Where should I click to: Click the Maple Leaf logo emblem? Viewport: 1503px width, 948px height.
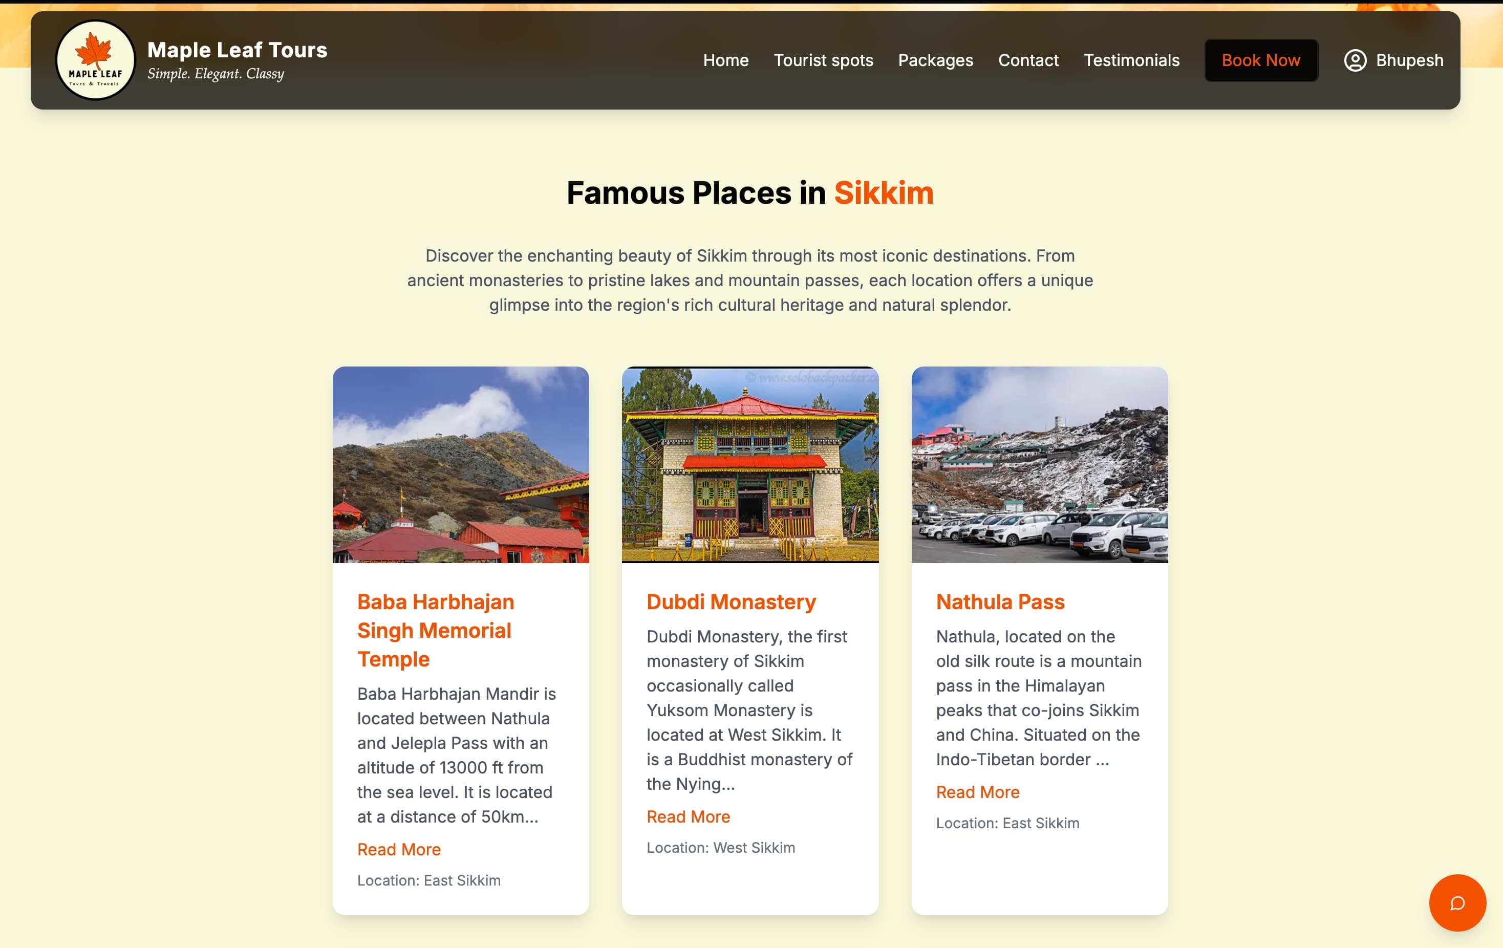pos(96,60)
